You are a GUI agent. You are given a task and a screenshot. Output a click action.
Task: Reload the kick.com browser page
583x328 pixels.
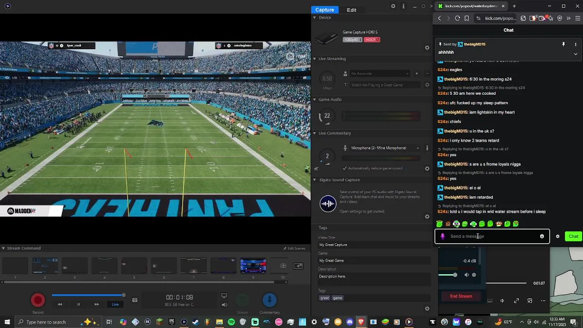(x=457, y=18)
